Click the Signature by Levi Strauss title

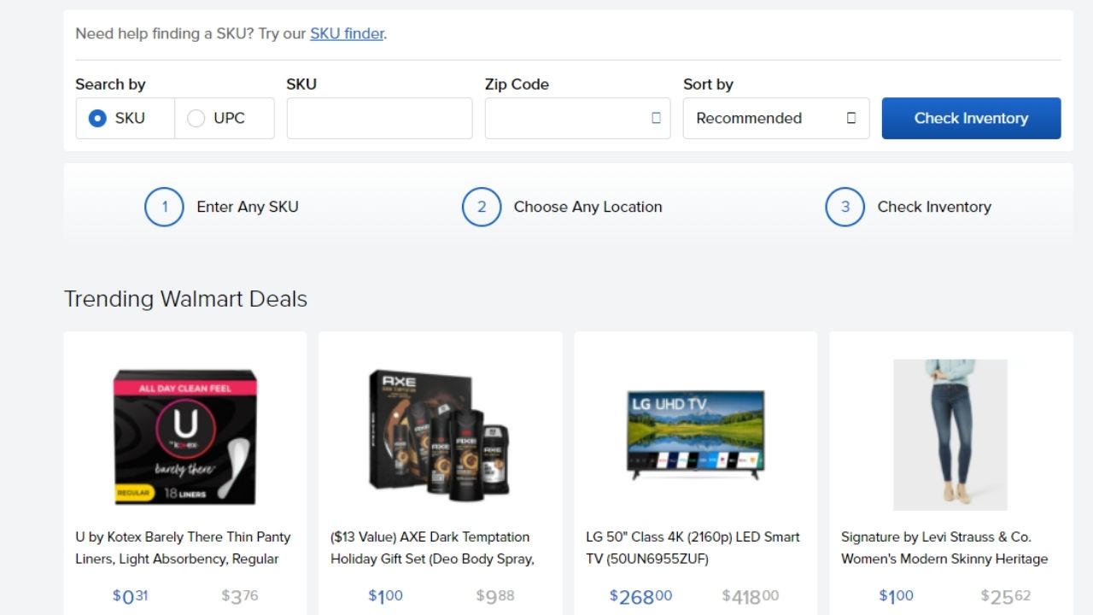pos(944,548)
